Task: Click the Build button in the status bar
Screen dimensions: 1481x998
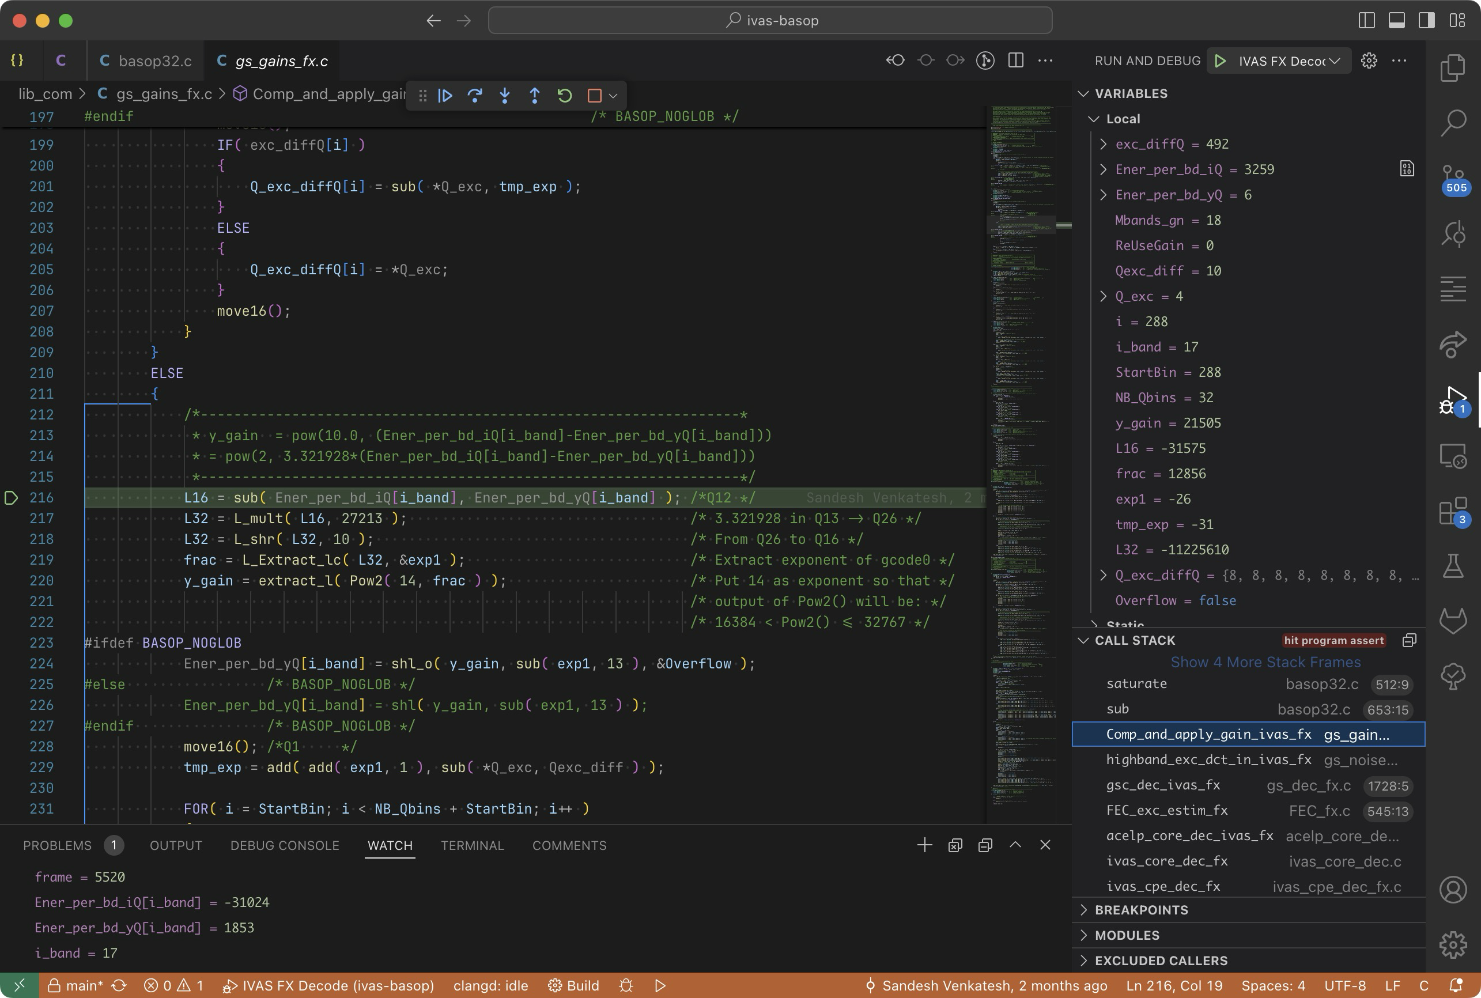Action: [574, 985]
